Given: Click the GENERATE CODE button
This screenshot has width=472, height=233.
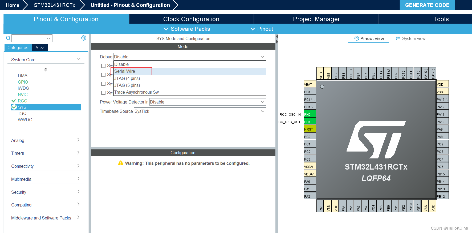Looking at the screenshot, I should pos(427,5).
